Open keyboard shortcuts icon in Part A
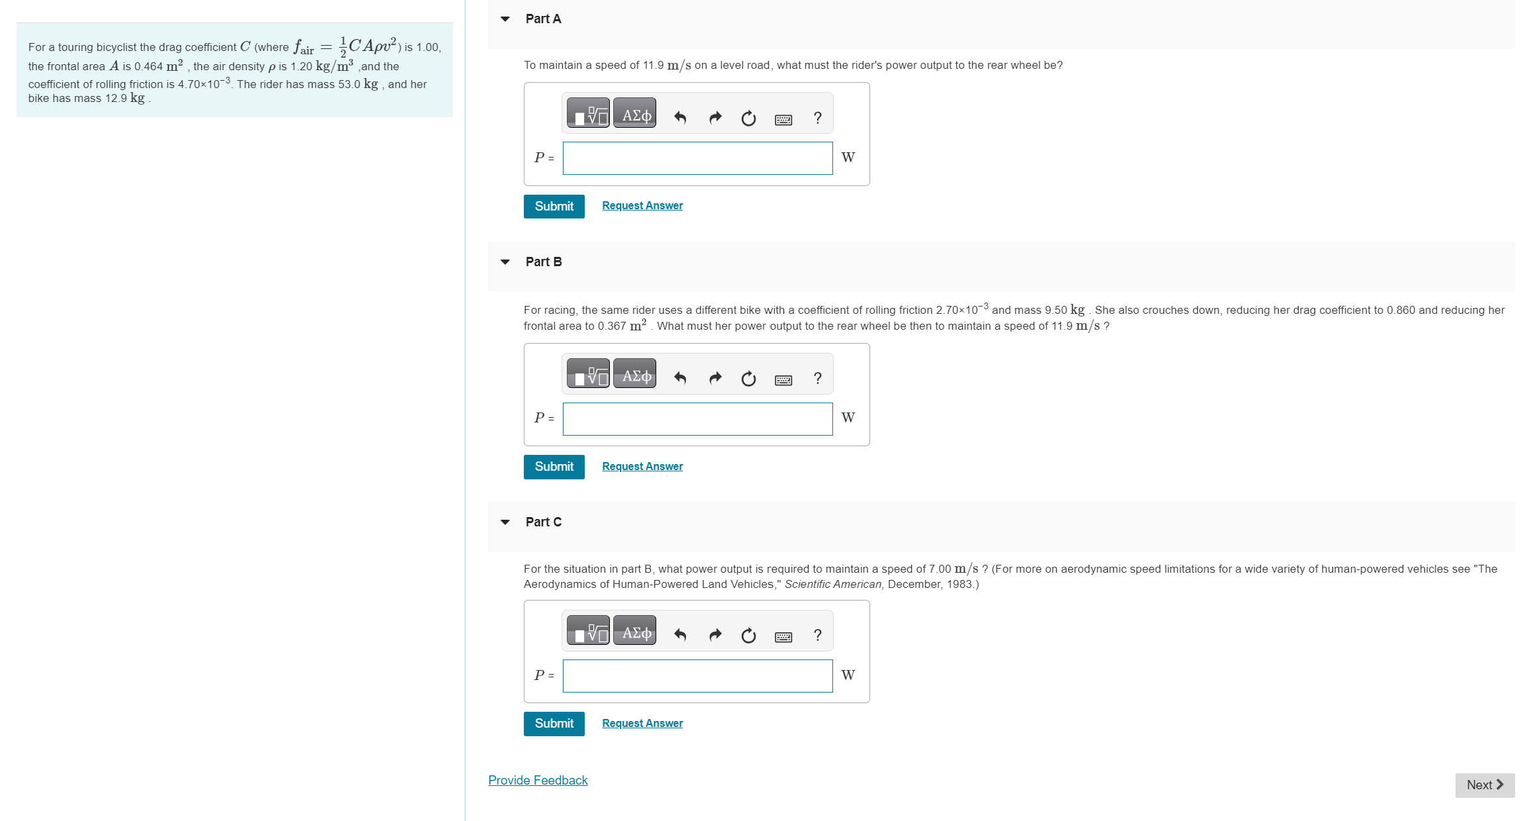Screen dimensions: 1535x821 point(783,119)
